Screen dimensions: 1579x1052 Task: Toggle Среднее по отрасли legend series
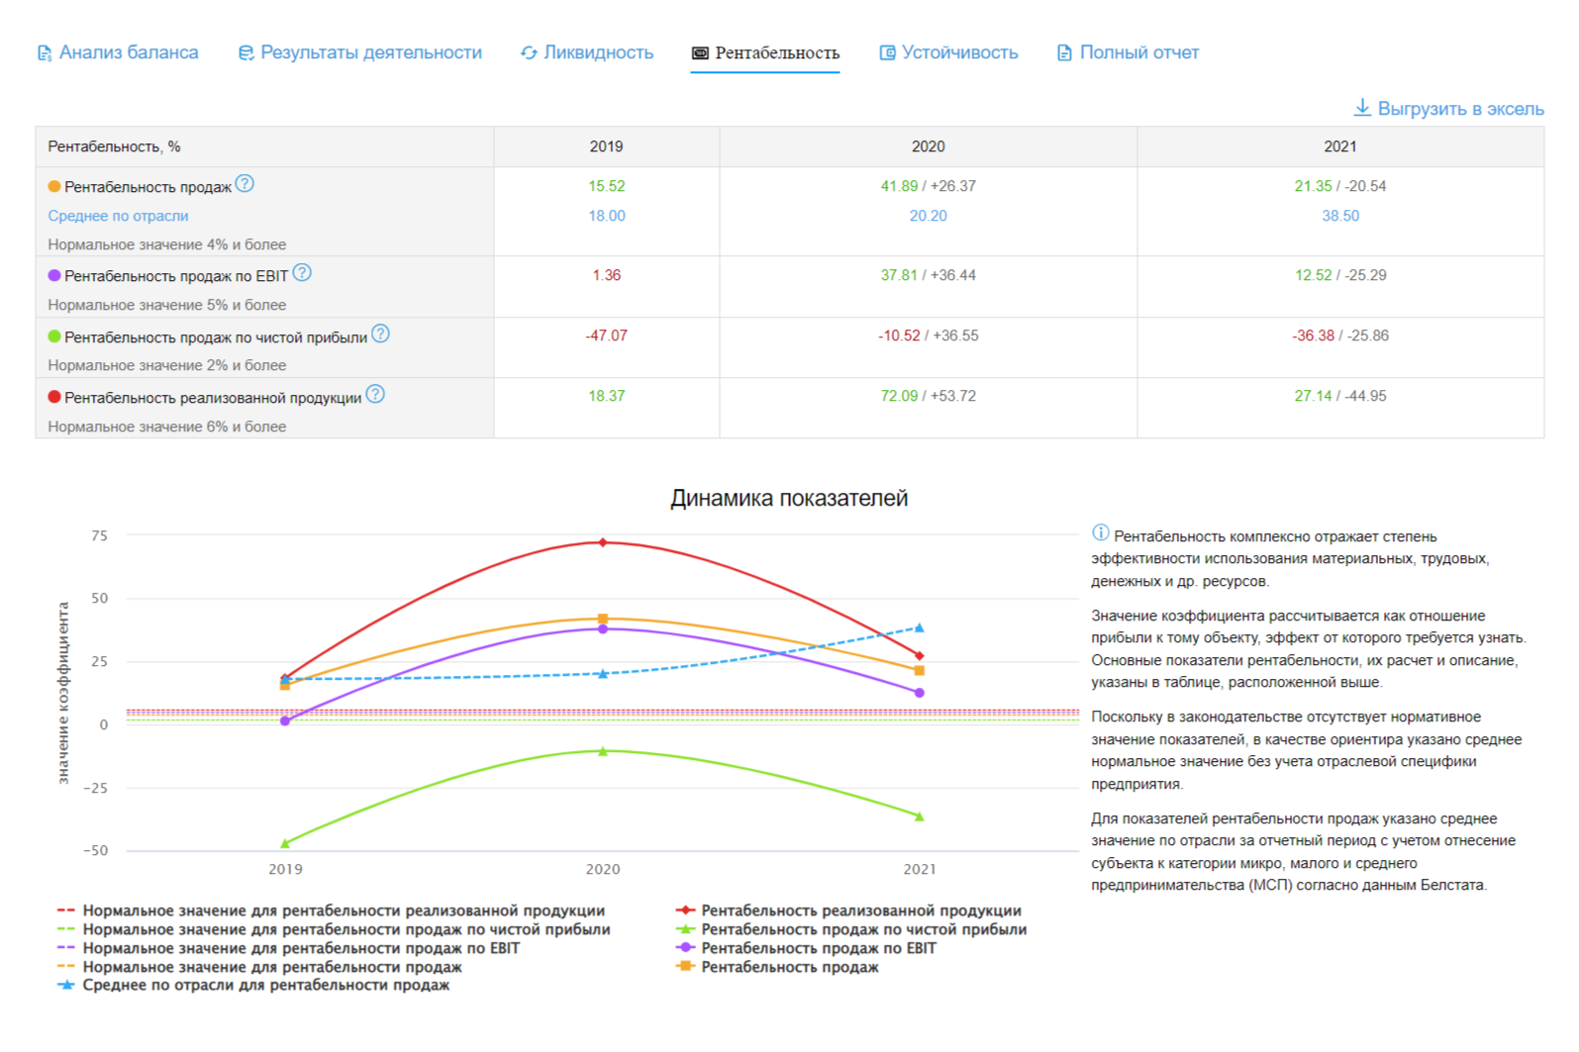tap(265, 986)
